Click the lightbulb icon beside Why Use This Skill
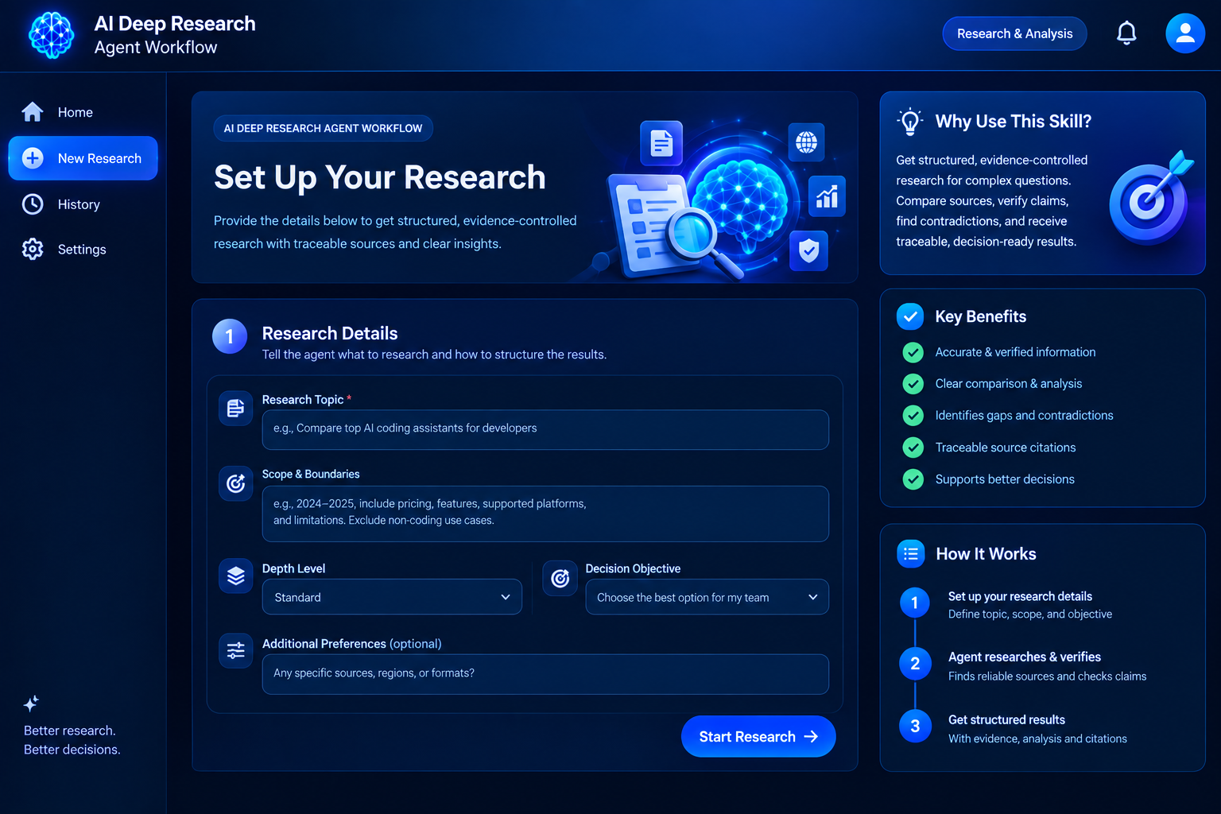Image resolution: width=1221 pixels, height=814 pixels. pyautogui.click(x=910, y=122)
